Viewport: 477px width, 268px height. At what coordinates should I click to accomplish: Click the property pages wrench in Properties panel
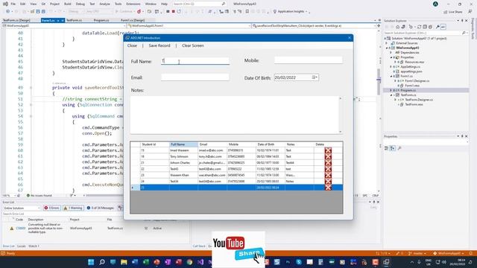pos(399,148)
